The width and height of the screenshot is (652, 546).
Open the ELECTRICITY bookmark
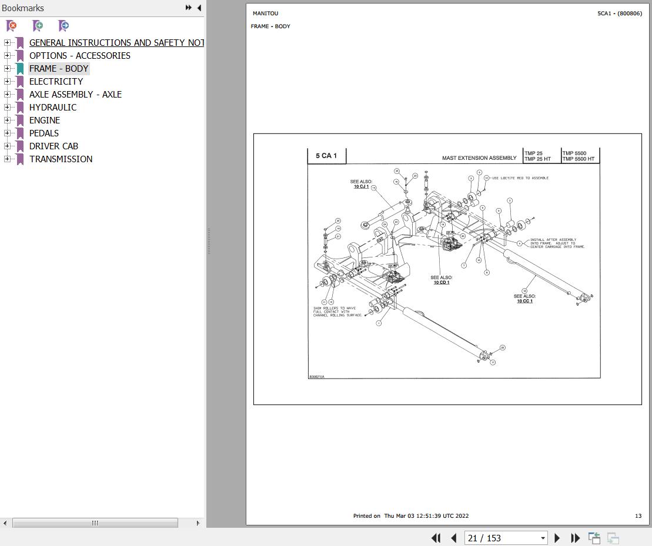coord(56,82)
